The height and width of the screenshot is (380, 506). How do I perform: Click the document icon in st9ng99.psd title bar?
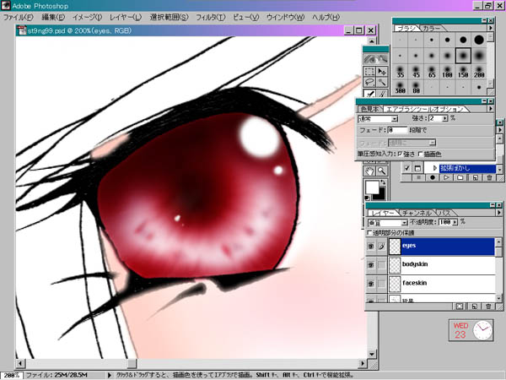pos(22,30)
